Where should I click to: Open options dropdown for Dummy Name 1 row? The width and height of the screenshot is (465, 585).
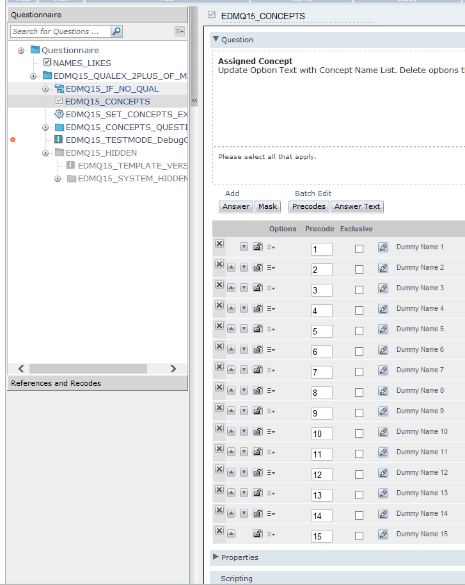(x=271, y=247)
